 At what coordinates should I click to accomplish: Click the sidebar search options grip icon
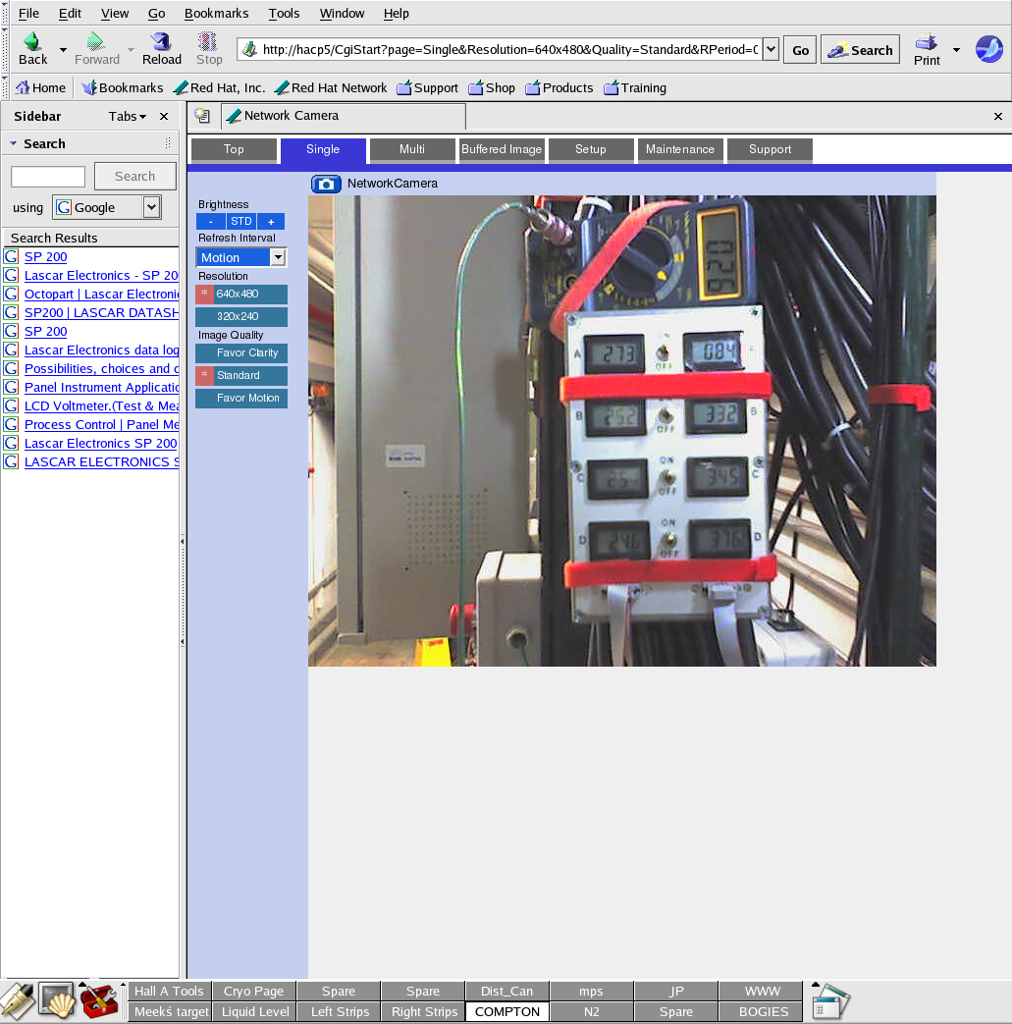click(168, 143)
